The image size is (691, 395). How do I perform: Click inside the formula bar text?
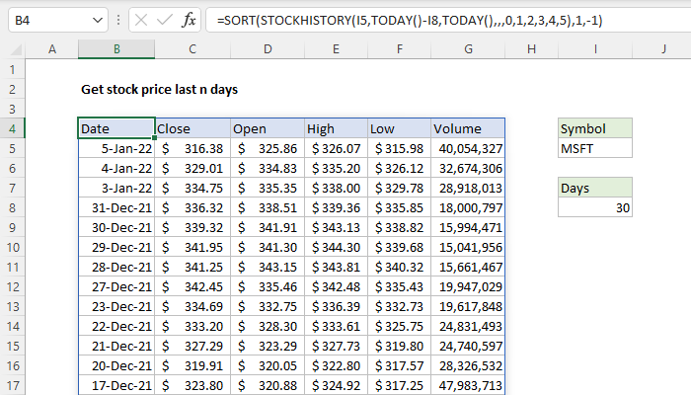444,20
